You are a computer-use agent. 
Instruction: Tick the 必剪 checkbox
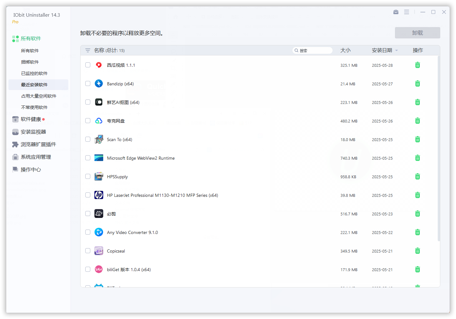coord(88,214)
